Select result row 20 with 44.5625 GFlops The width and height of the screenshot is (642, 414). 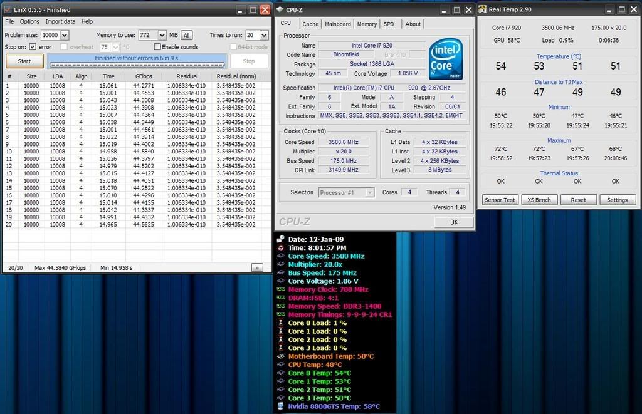[137, 225]
